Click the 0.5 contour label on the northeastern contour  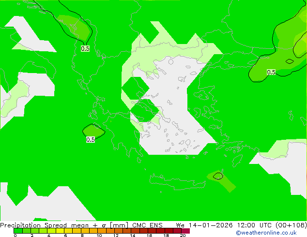(271, 72)
